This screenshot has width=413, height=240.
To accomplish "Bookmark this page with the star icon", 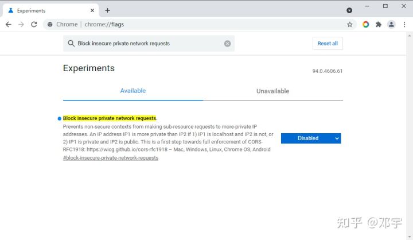I will click(x=350, y=25).
